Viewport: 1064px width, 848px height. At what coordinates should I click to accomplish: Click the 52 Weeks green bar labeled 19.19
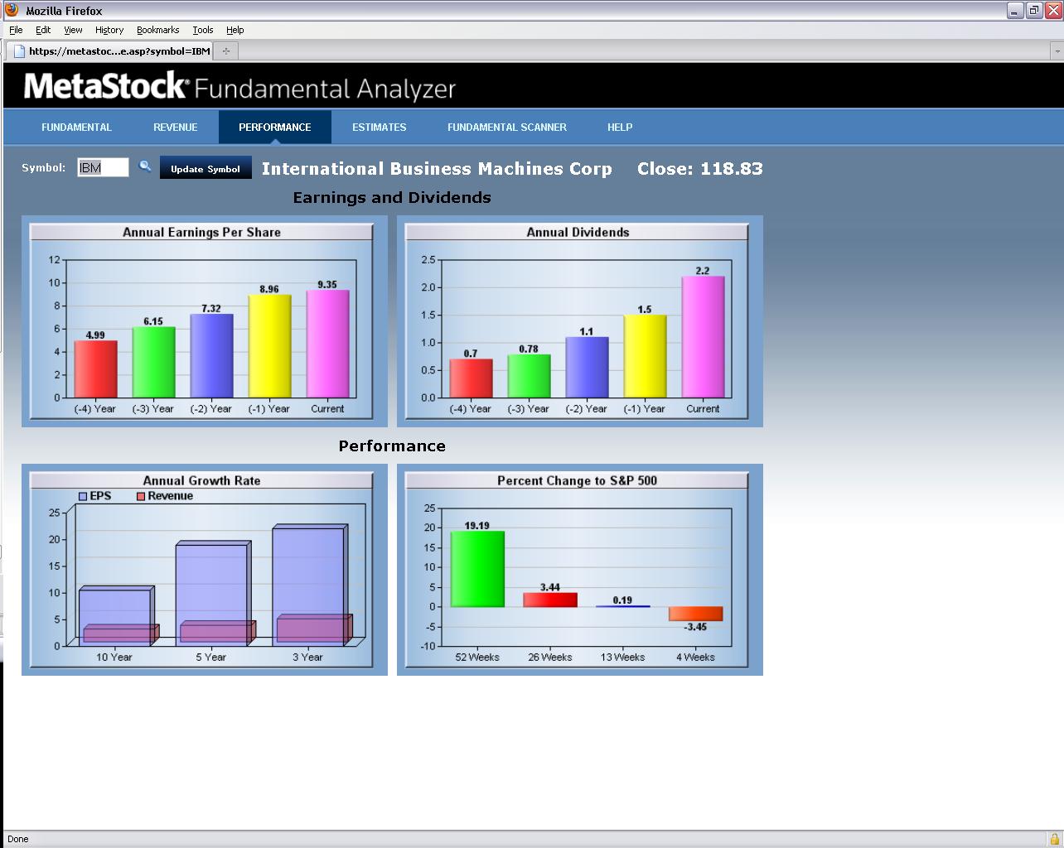click(477, 569)
